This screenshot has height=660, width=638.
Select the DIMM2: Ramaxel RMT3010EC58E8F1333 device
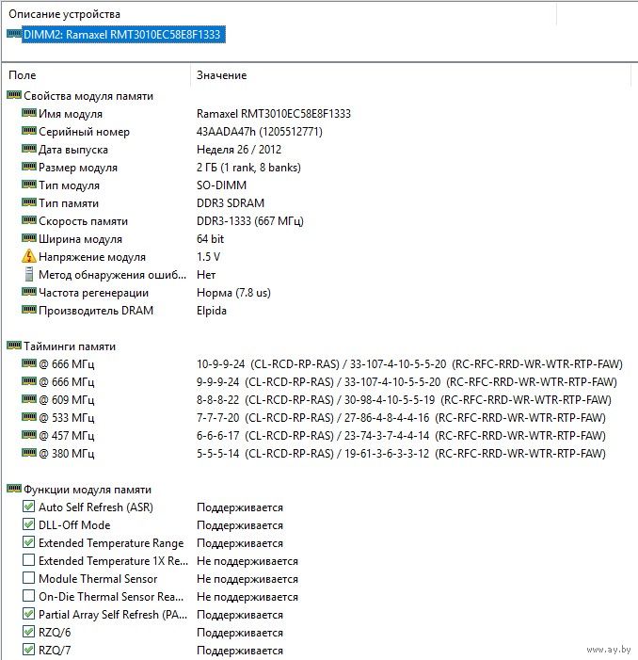[124, 35]
